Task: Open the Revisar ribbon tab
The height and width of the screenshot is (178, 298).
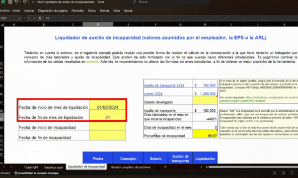Action: (x=104, y=10)
